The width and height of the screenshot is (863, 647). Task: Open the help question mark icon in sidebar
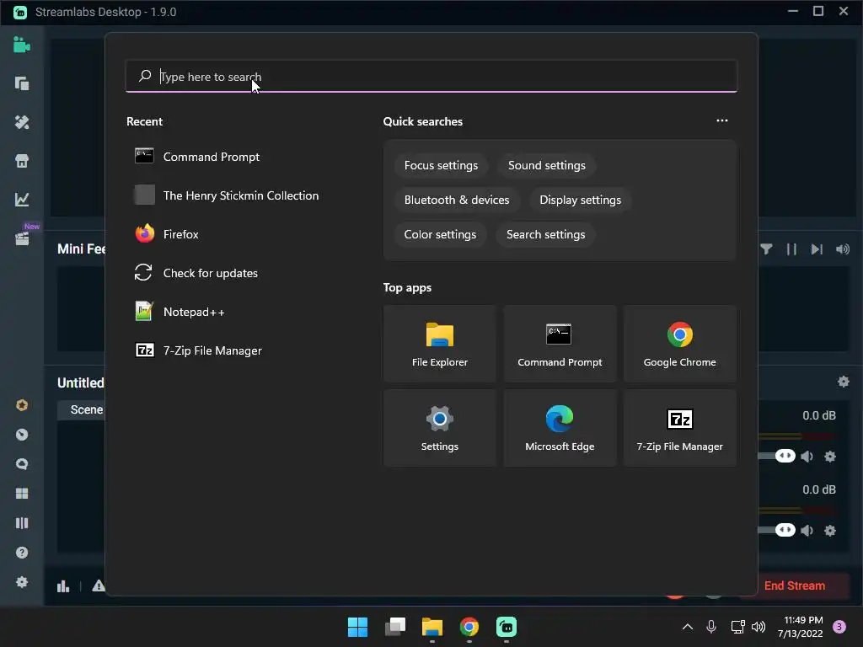click(21, 553)
